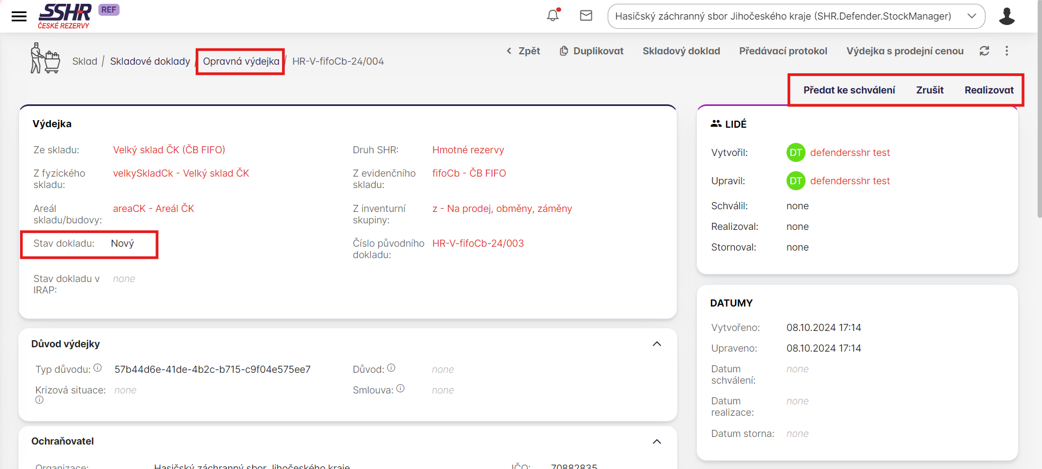
Task: Open the messages envelope icon
Action: [586, 16]
